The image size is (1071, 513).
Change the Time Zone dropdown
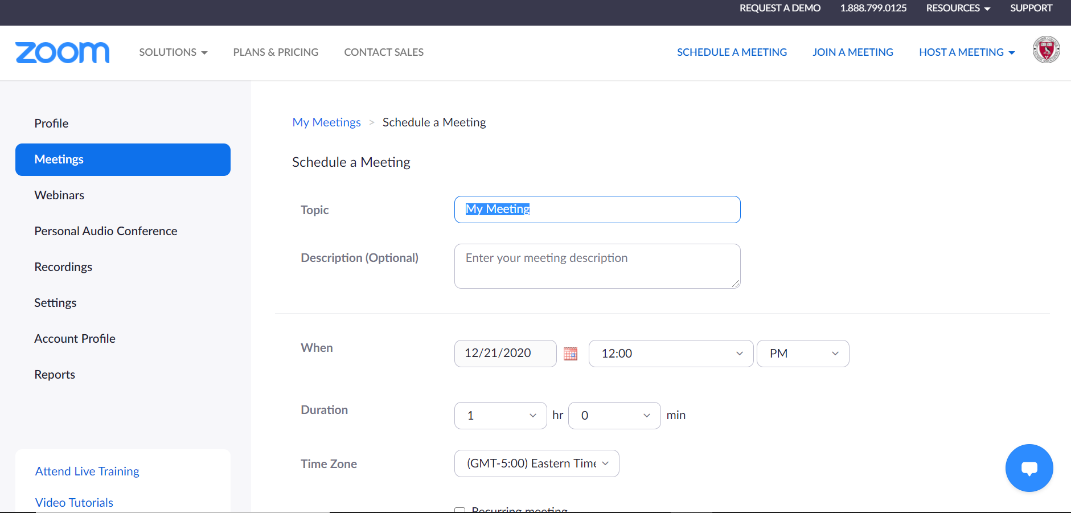pyautogui.click(x=536, y=463)
